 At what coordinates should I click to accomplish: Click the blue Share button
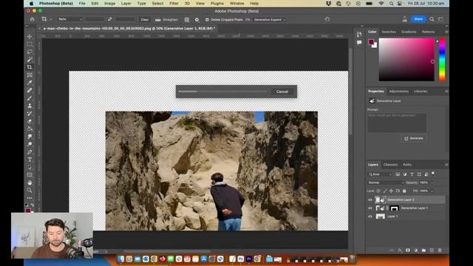tap(418, 19)
